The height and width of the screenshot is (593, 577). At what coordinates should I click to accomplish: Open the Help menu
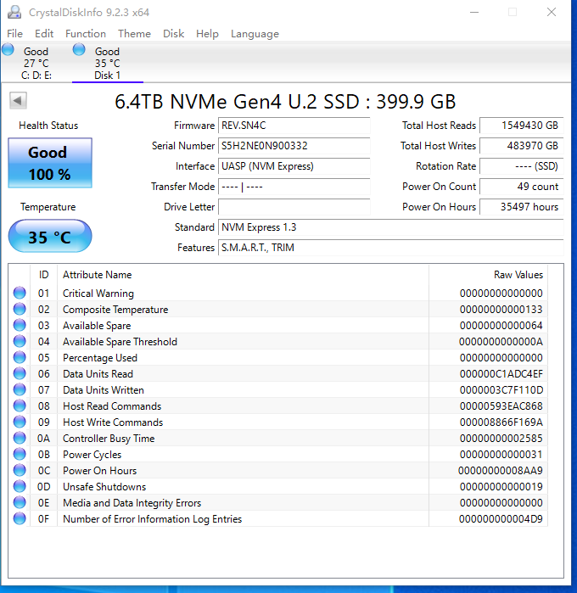(207, 34)
